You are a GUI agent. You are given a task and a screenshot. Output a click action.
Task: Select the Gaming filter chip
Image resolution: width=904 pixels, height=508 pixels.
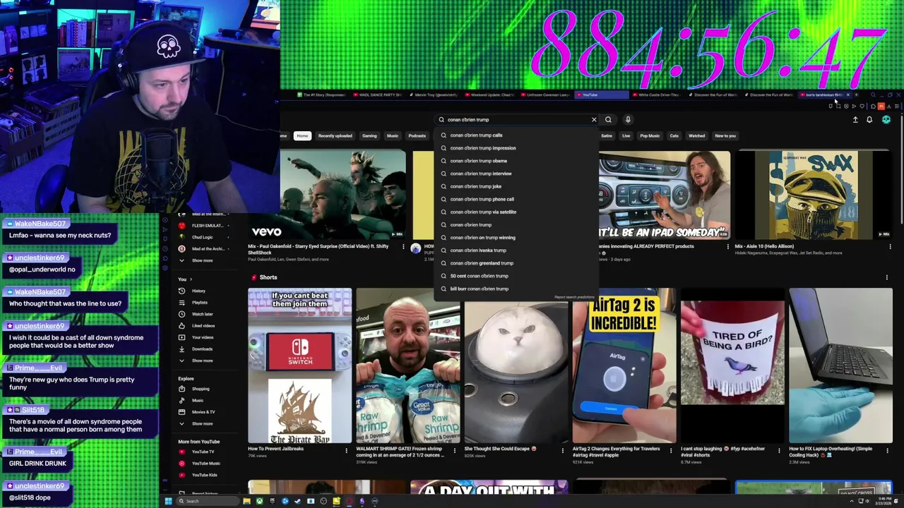369,135
